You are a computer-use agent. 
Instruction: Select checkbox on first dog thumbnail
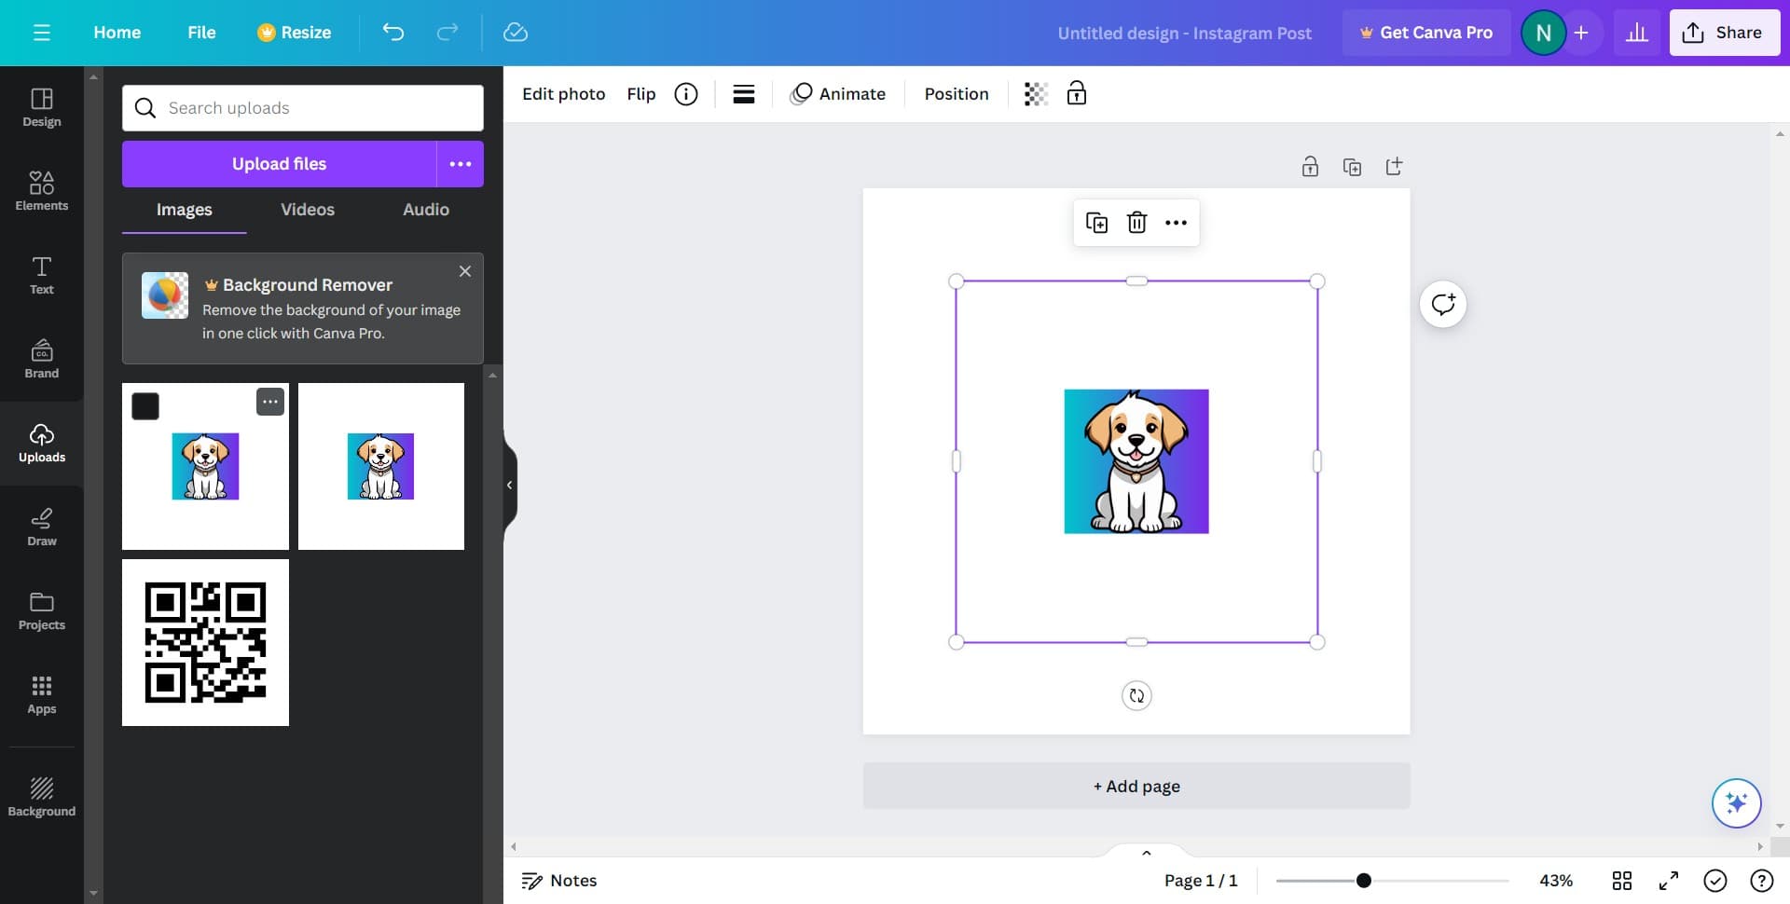click(x=145, y=406)
